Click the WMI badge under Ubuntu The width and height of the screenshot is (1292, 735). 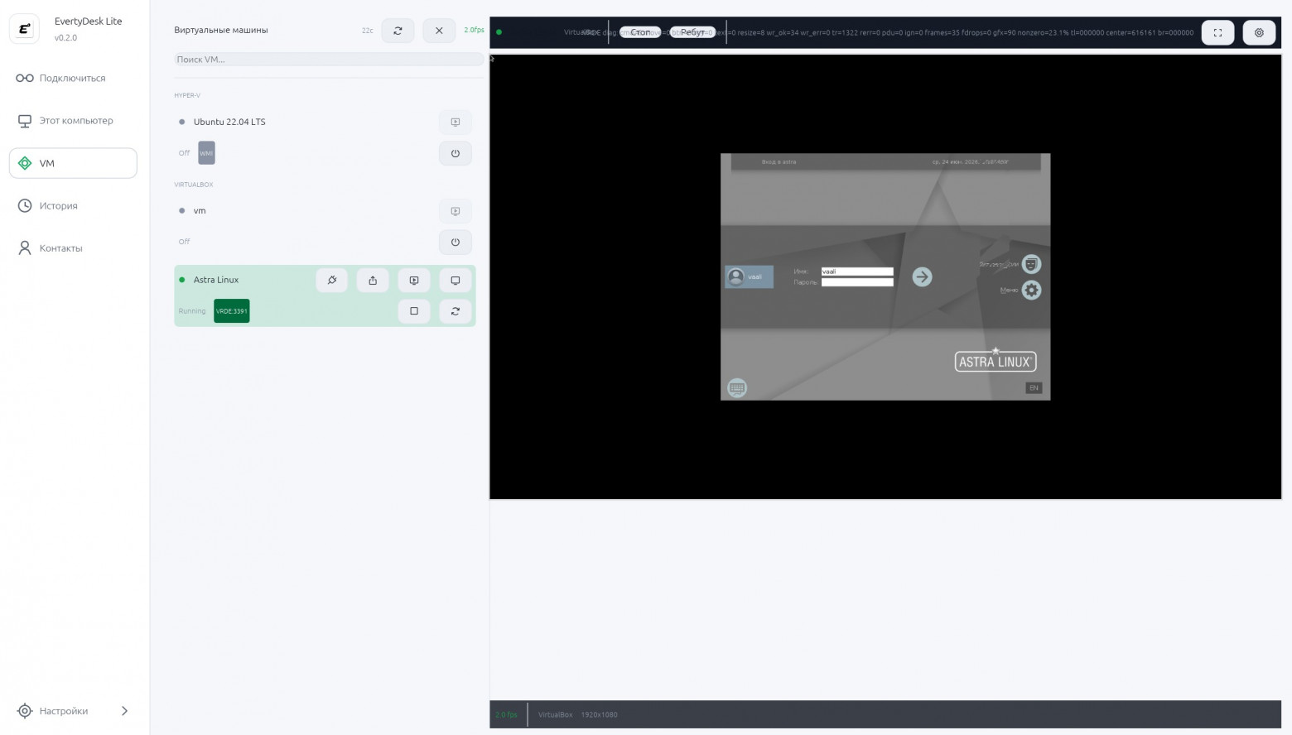(x=206, y=153)
